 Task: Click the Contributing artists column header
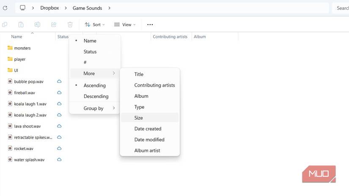pos(170,37)
